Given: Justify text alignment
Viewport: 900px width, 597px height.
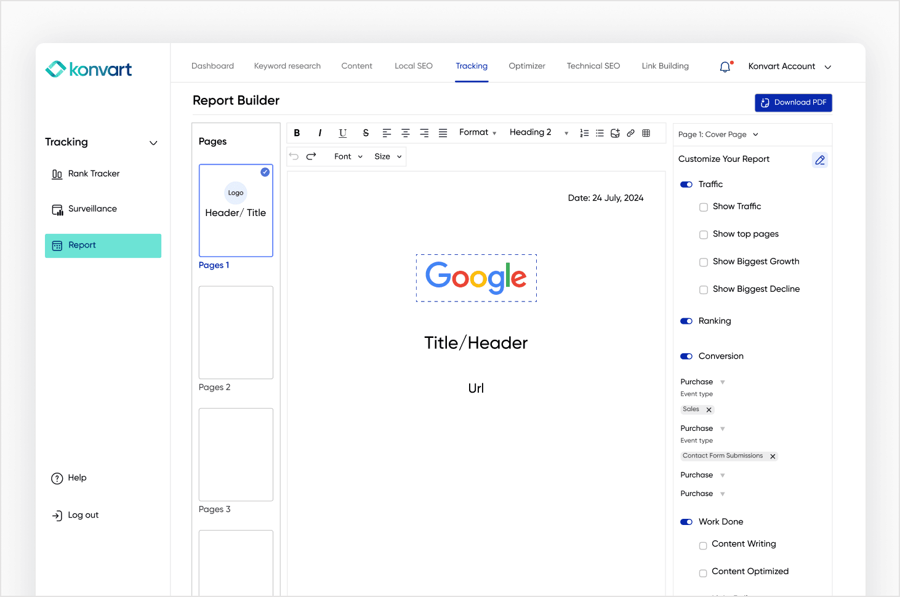Looking at the screenshot, I should coord(443,133).
